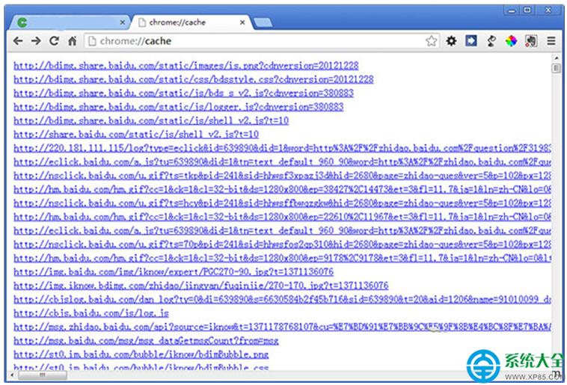Open nsclick link with ts=tkp
Viewport: 567px width, 385px height.
(x=283, y=176)
